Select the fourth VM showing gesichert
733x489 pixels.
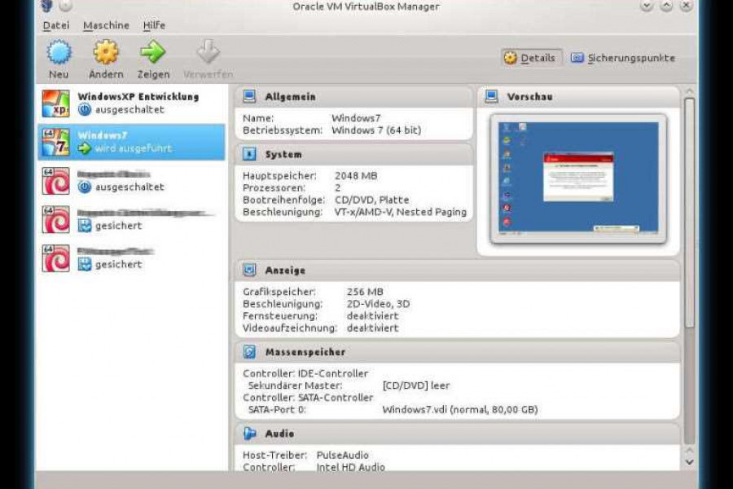pyautogui.click(x=131, y=219)
